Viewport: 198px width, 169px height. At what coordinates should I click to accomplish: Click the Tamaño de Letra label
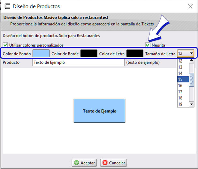[x=160, y=54]
